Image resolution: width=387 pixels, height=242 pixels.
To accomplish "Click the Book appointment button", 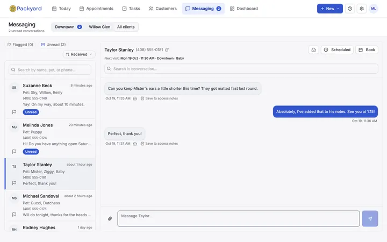I will point(367,50).
